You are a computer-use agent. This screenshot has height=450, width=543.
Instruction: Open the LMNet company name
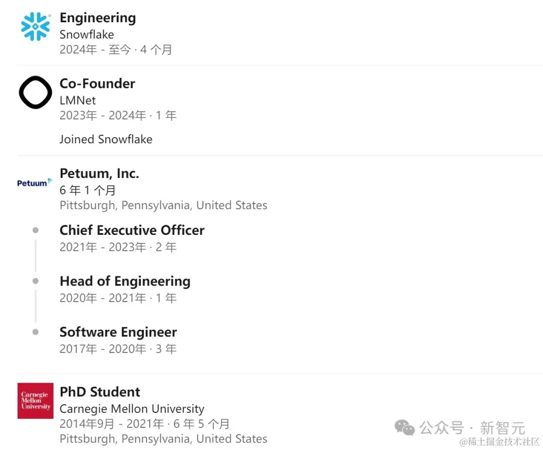77,100
